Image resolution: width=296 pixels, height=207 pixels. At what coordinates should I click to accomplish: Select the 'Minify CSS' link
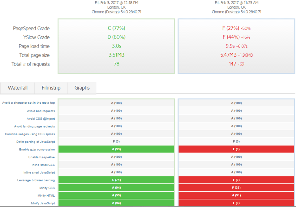47,188
